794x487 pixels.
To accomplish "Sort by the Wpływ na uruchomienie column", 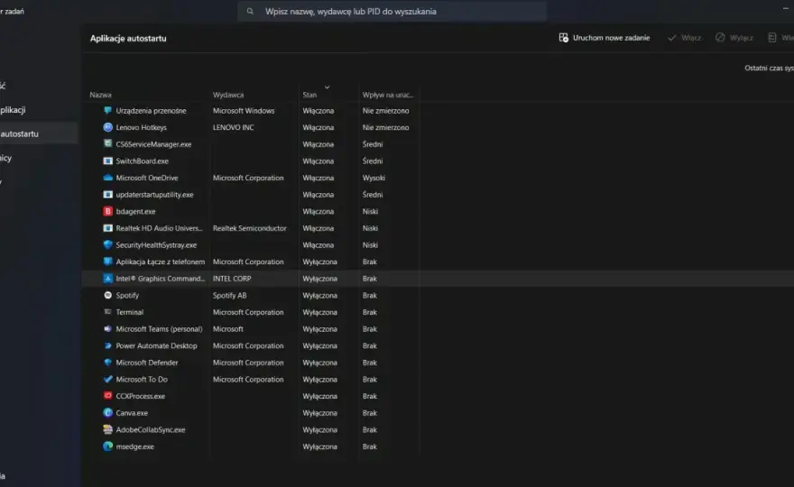I will [387, 95].
